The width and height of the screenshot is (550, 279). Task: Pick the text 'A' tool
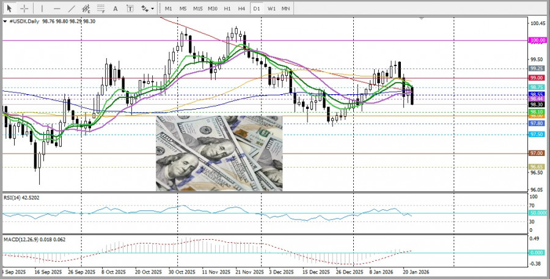(115, 9)
